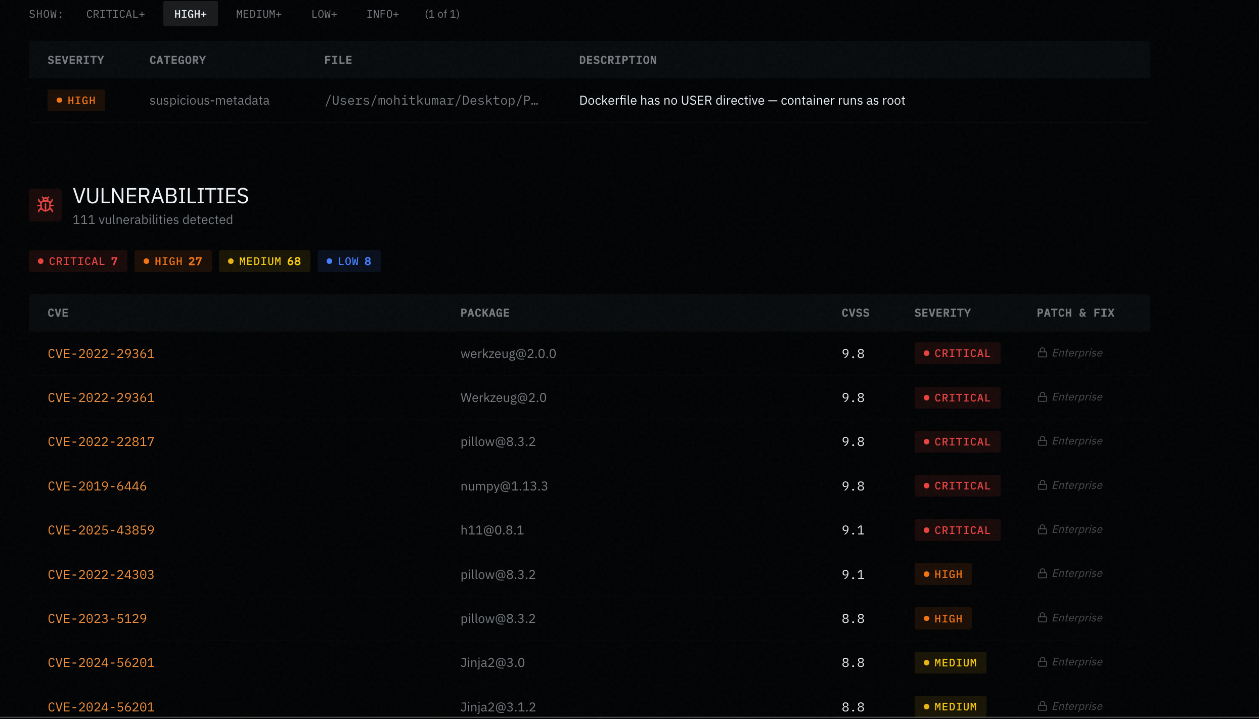Click lock icon in CVE-2022-24303 row
1259x719 pixels.
click(x=1042, y=573)
